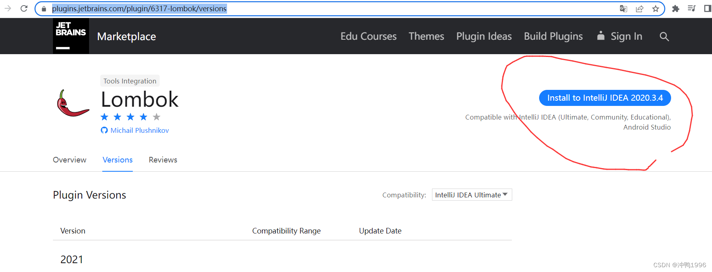712x272 pixels.
Task: Click the address bar URL
Action: (139, 8)
